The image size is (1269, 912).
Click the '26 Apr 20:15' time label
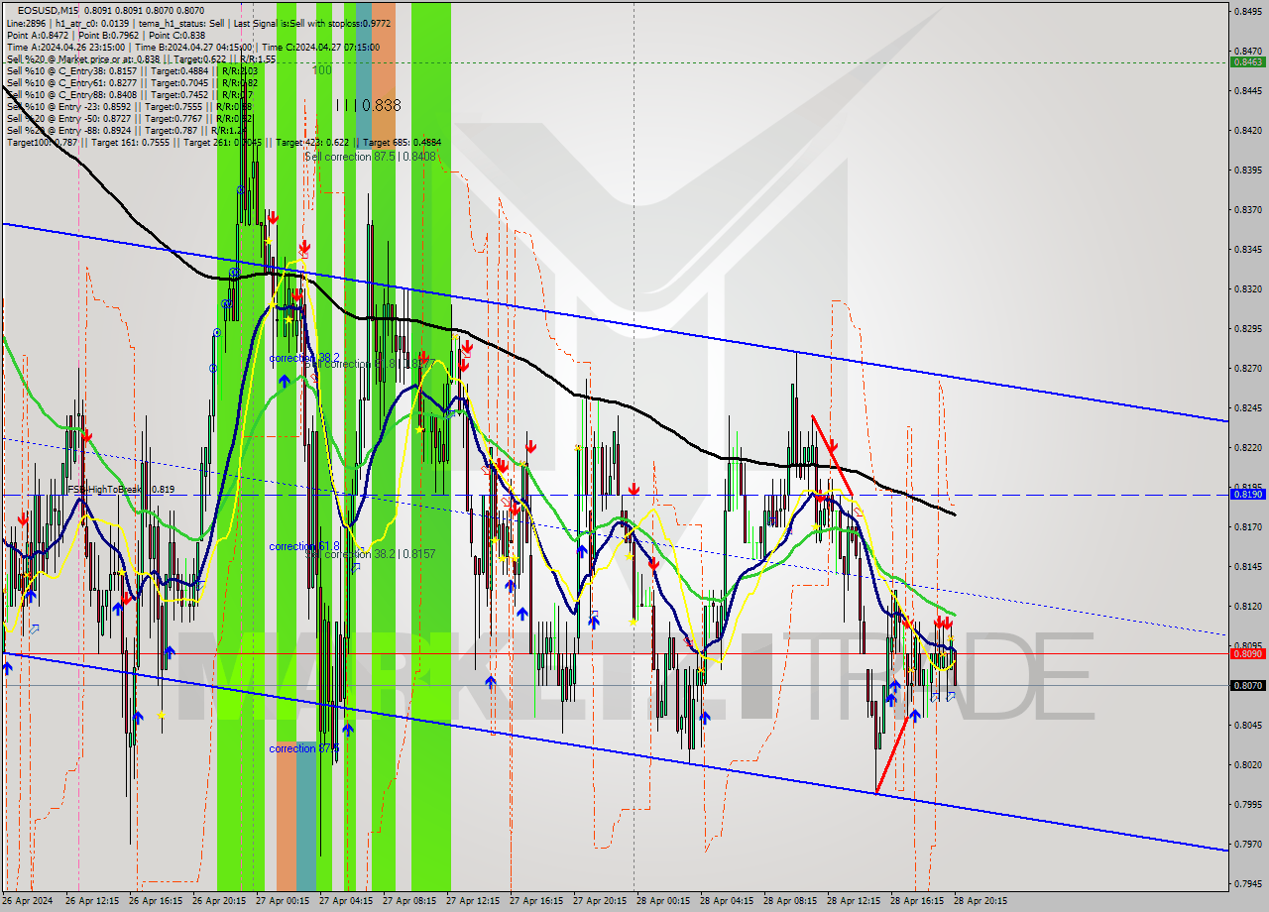click(219, 901)
